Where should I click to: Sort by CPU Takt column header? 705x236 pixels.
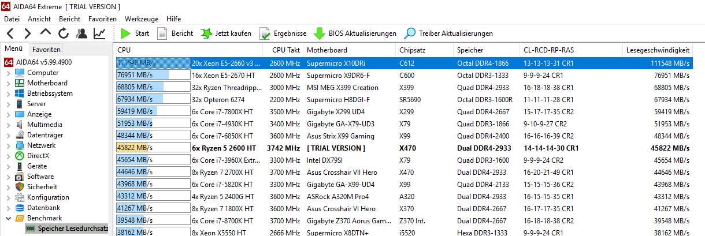(285, 50)
